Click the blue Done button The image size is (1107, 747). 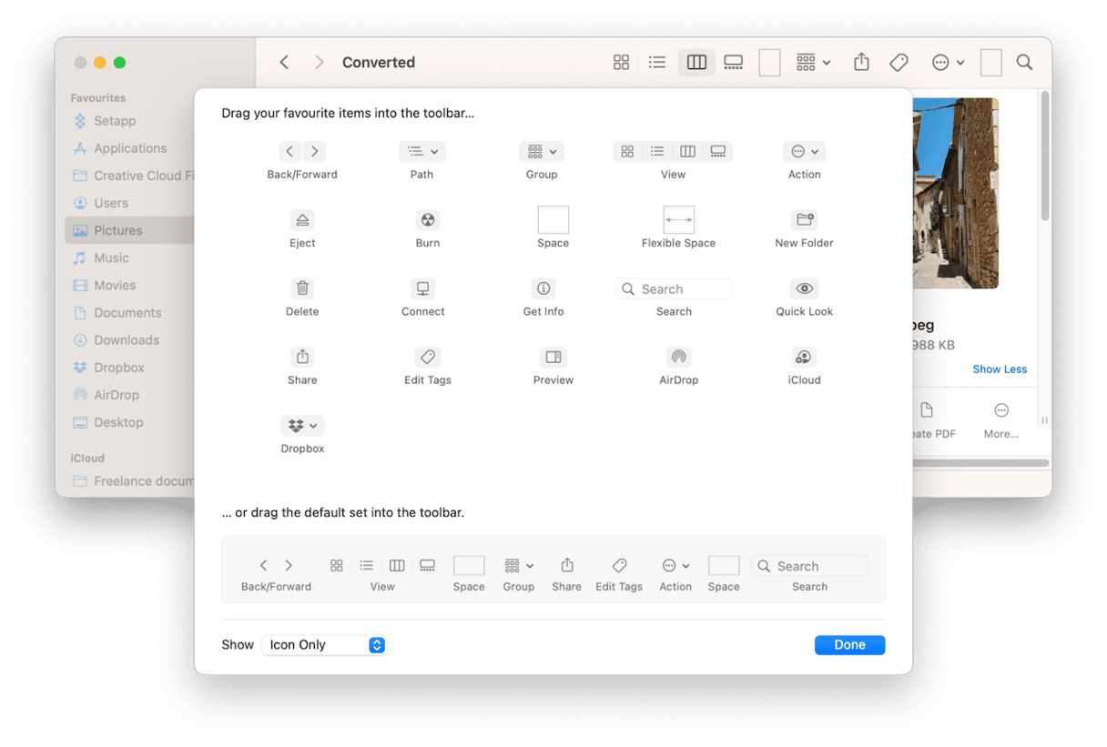click(849, 645)
